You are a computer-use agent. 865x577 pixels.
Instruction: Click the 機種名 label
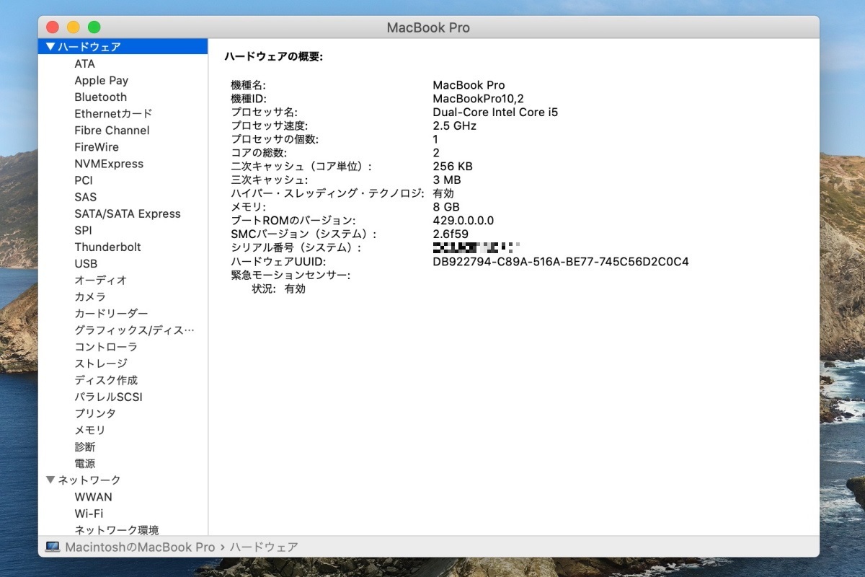pyautogui.click(x=248, y=85)
